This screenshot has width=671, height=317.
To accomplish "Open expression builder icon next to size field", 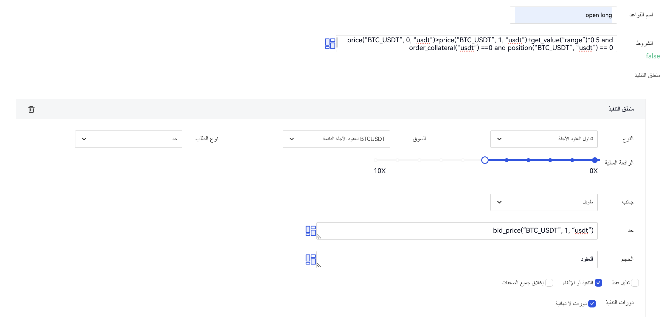I will pos(310,259).
